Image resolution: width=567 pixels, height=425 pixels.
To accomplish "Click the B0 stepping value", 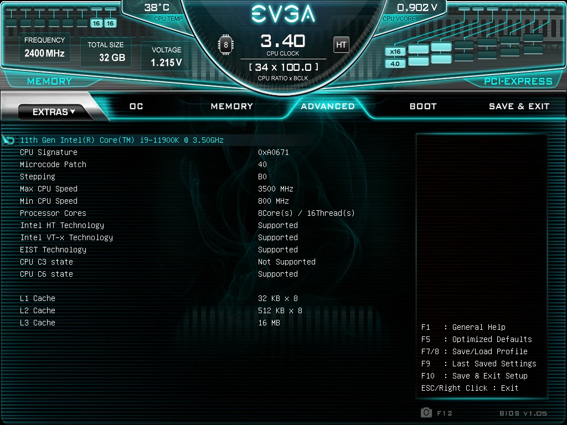I will (262, 177).
